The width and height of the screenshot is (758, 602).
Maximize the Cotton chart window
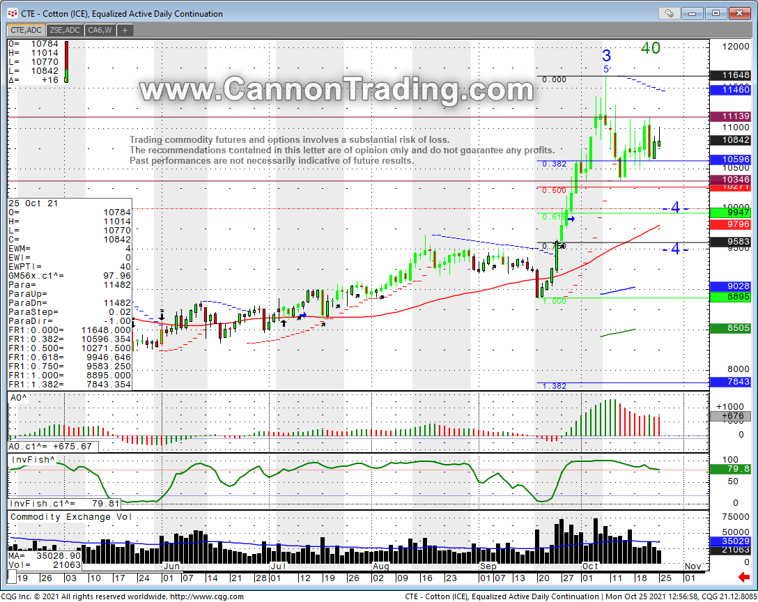point(715,13)
